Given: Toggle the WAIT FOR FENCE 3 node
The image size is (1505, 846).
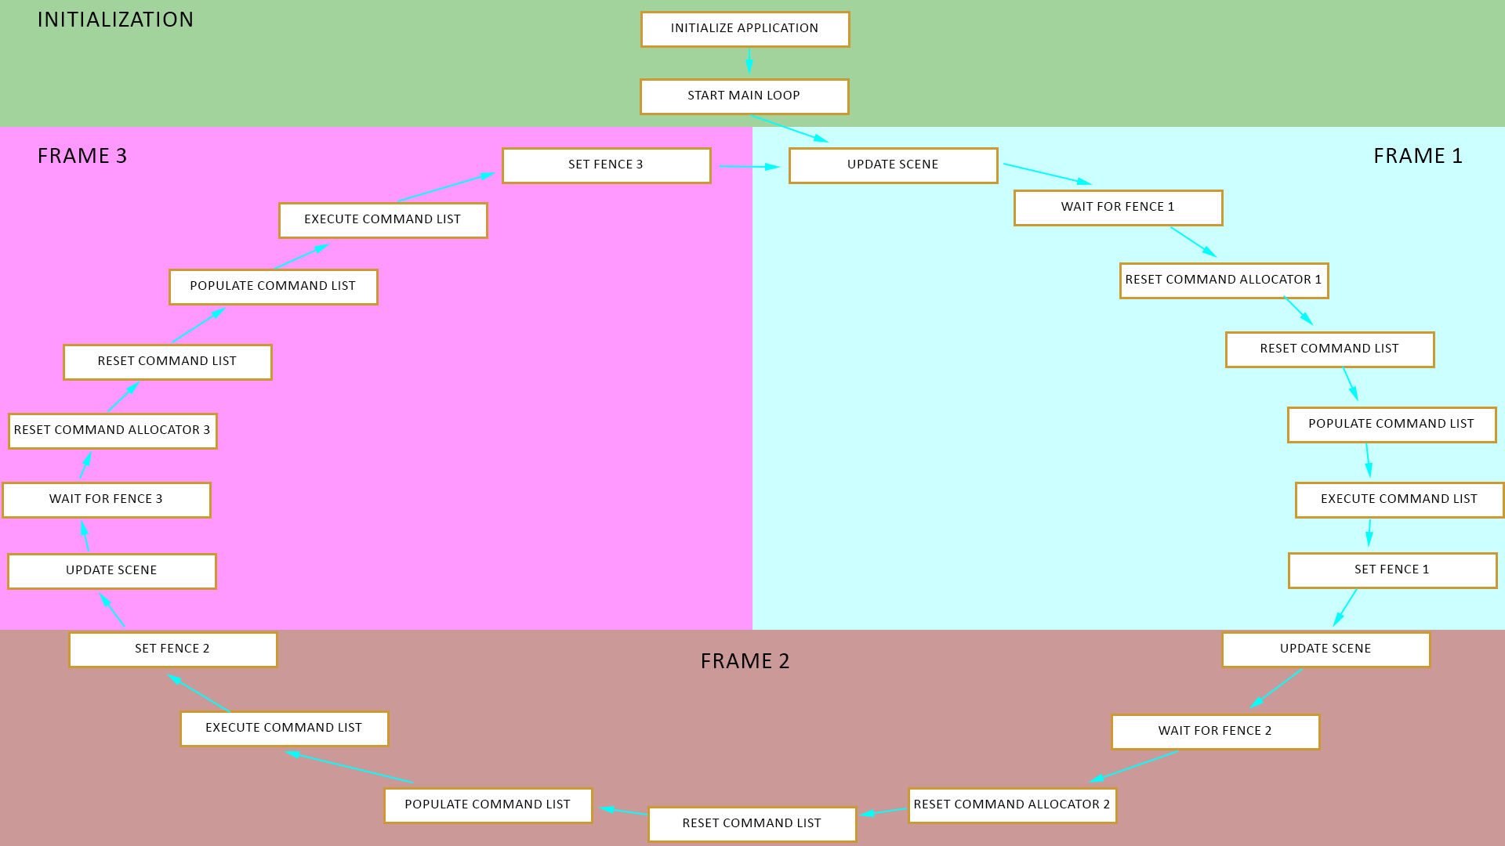Looking at the screenshot, I should (106, 499).
